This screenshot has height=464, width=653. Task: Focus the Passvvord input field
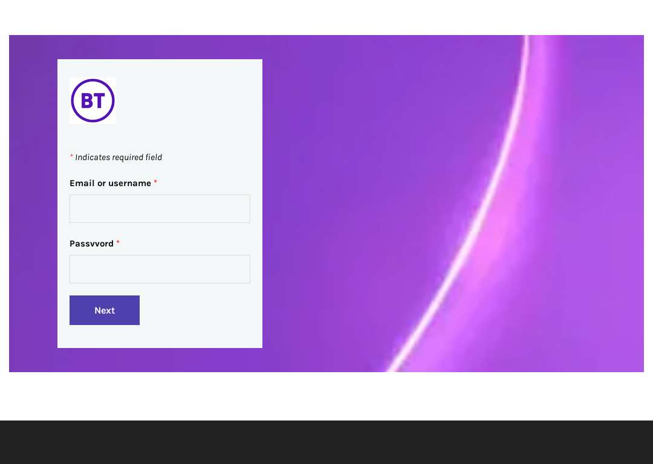[160, 269]
